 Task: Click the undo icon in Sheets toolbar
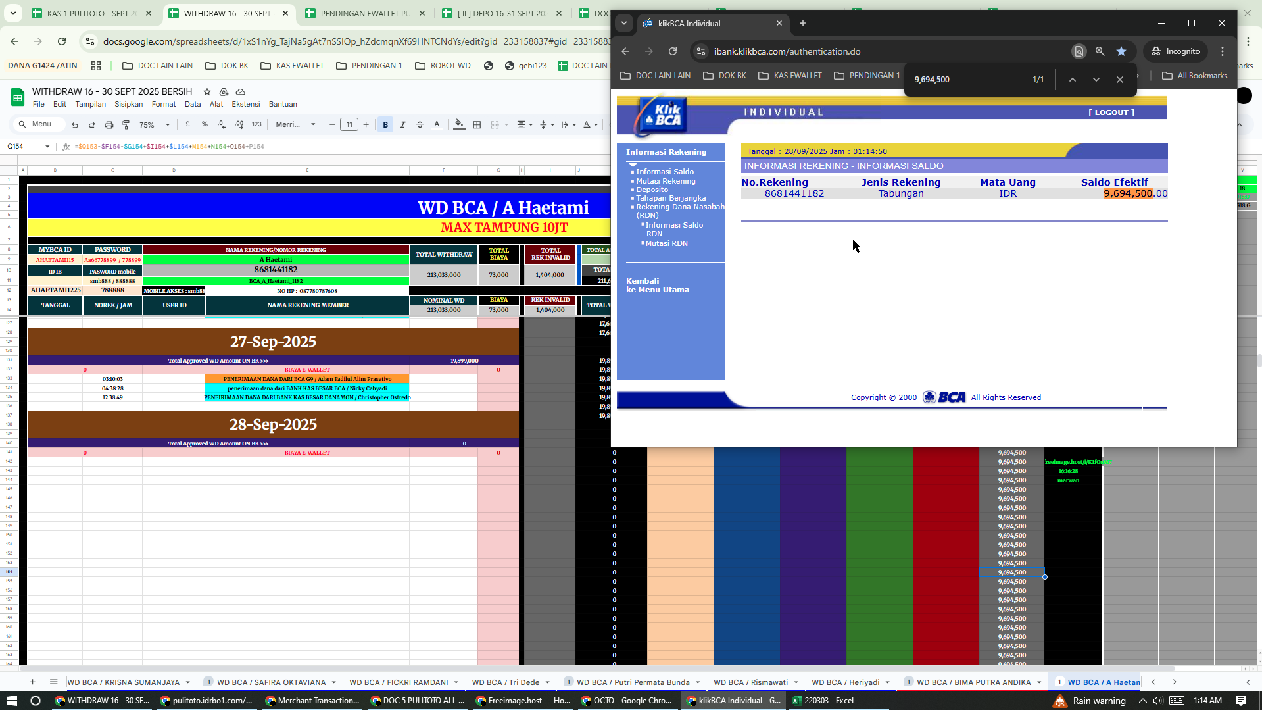pos(75,124)
